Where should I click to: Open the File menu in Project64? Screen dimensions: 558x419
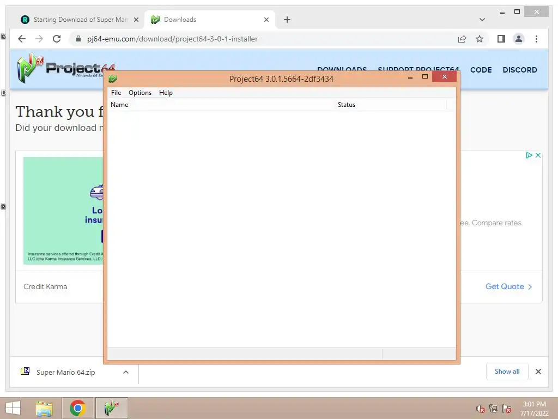tap(116, 93)
